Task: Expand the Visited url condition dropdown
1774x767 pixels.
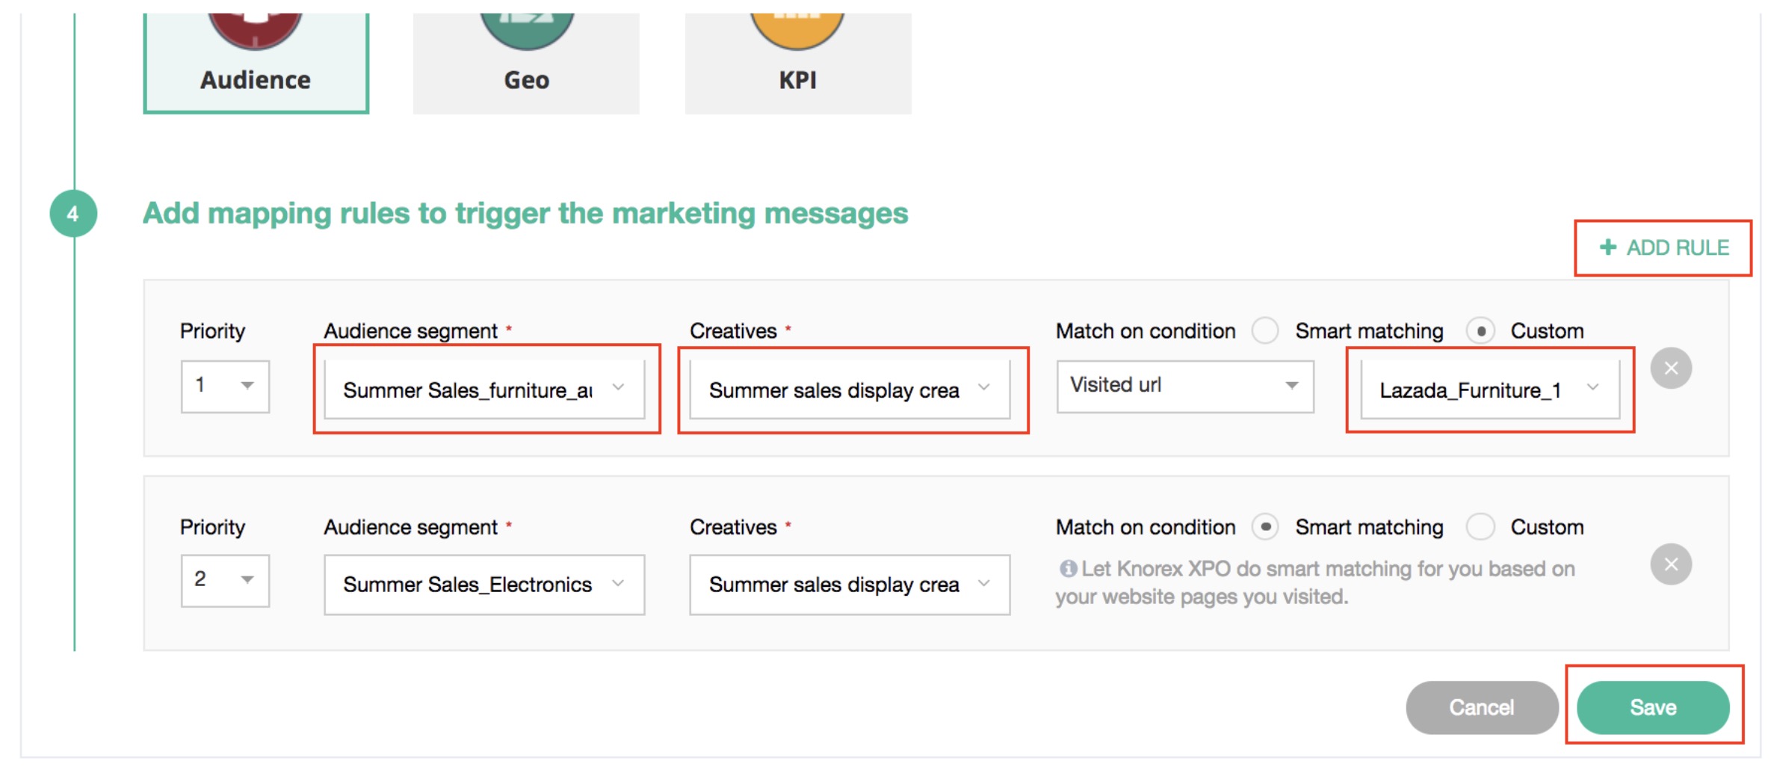Action: [x=1184, y=386]
